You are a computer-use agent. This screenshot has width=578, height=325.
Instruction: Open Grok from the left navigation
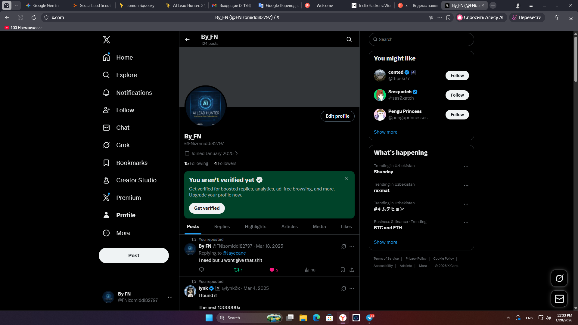[123, 145]
